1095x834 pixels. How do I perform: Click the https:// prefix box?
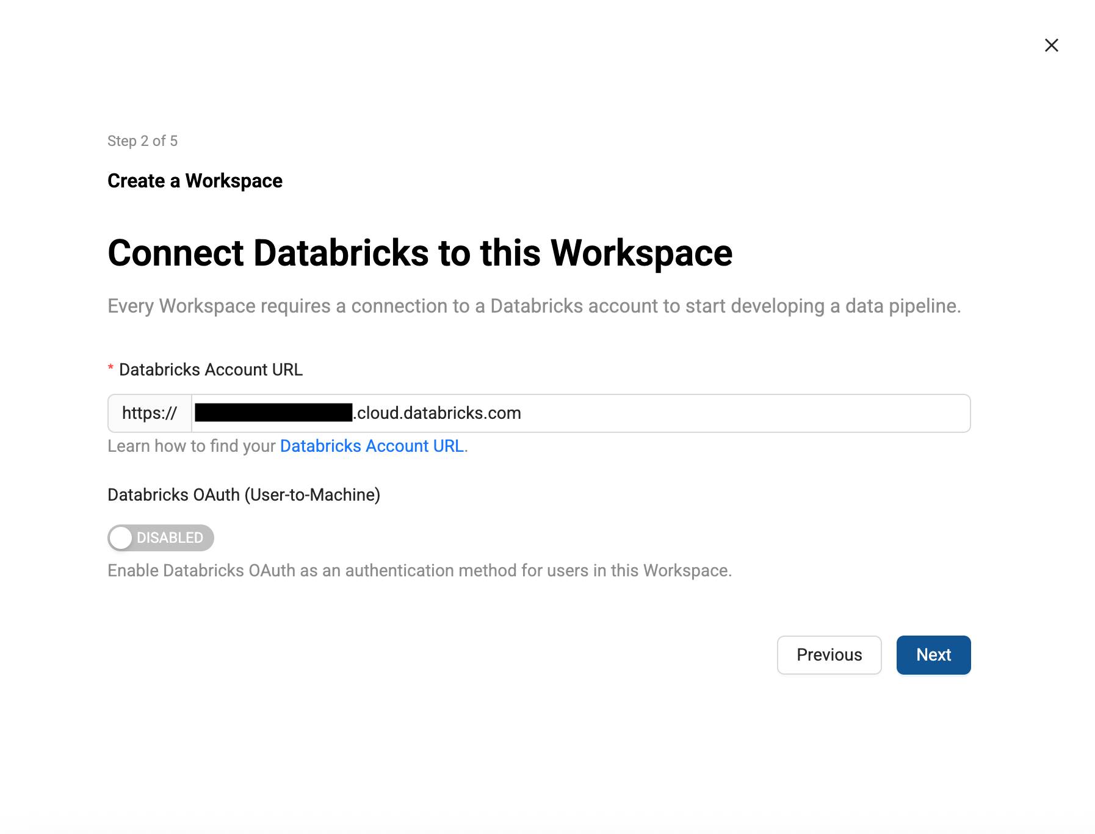click(150, 413)
